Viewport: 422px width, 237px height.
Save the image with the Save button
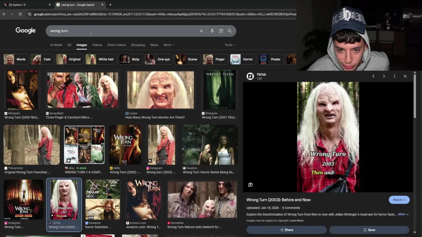click(x=369, y=230)
